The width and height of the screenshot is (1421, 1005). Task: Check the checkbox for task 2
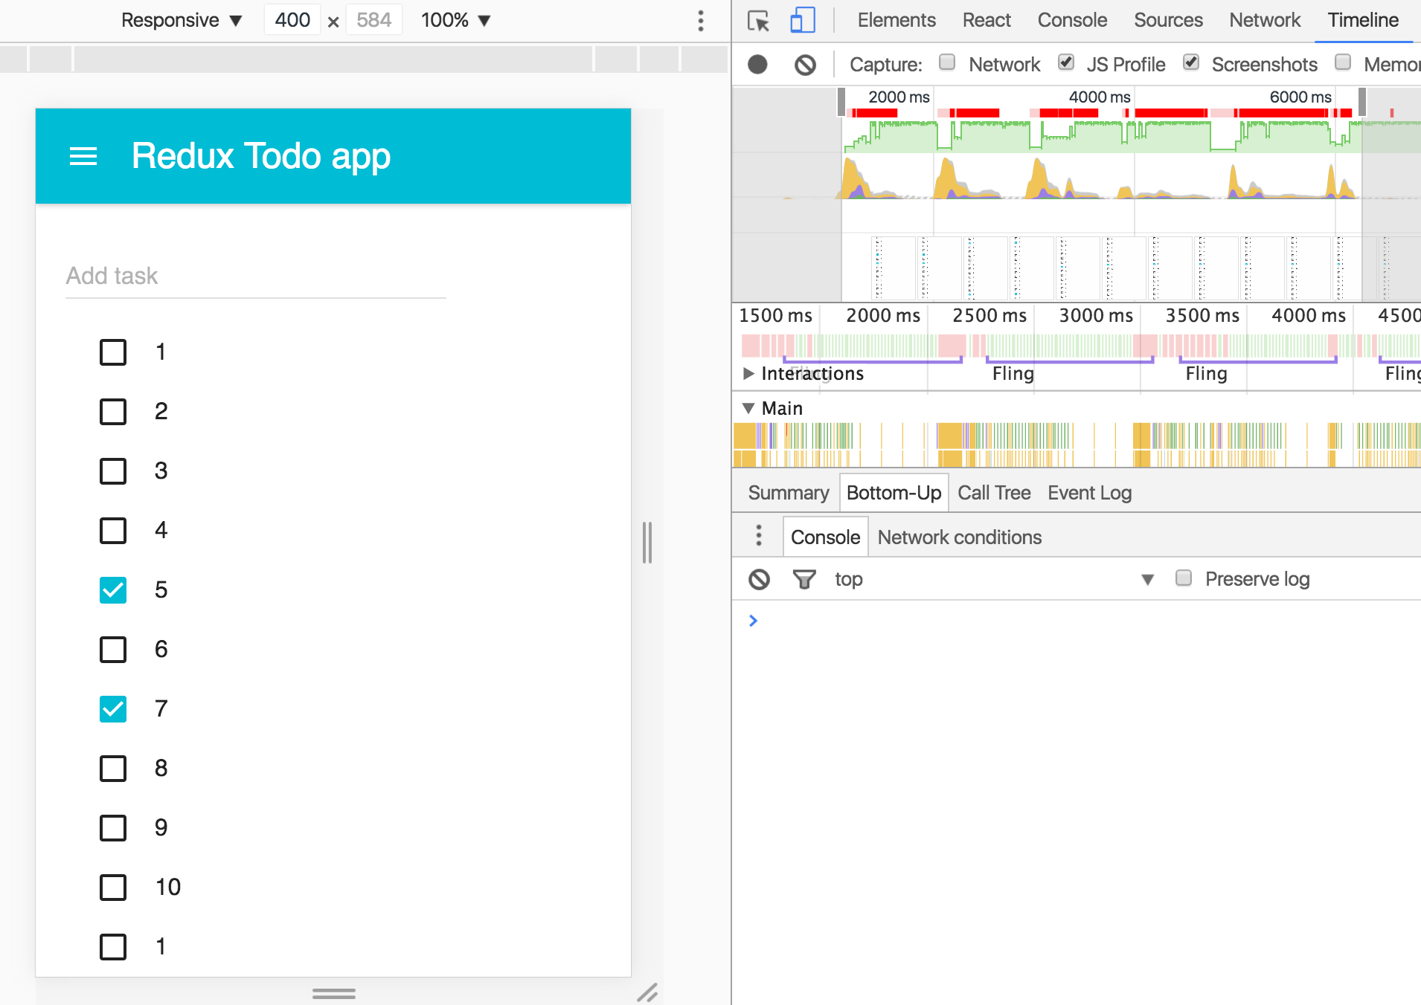(x=113, y=412)
